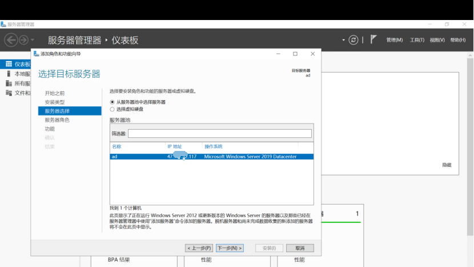Click 找到 1 个计算机 text
This screenshot has width=474, height=267.
[126, 208]
